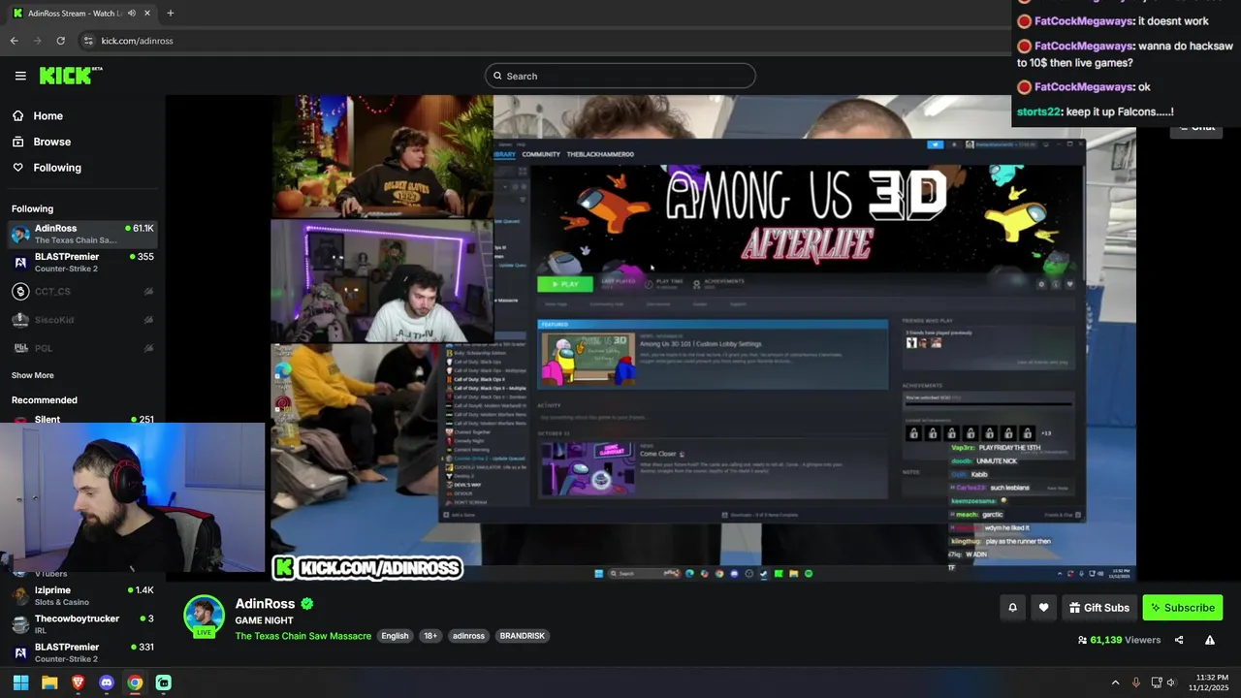Screen dimensions: 1241x698
Task: Expand hidden system tray icons
Action: tap(1115, 682)
